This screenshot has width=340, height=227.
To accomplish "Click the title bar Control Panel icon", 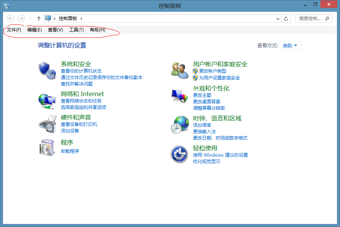I will 7,5.
